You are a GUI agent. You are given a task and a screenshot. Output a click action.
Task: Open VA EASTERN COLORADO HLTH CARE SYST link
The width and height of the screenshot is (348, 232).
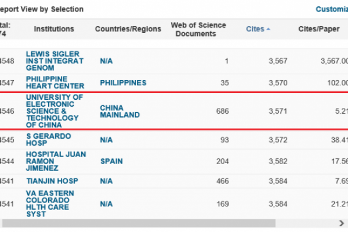pos(50,204)
